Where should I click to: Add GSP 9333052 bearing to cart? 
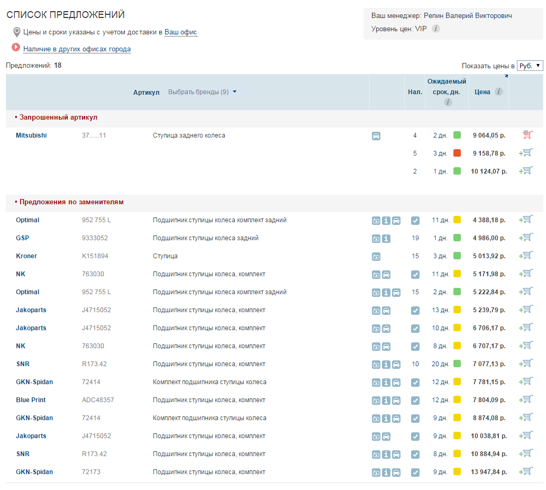coord(526,238)
